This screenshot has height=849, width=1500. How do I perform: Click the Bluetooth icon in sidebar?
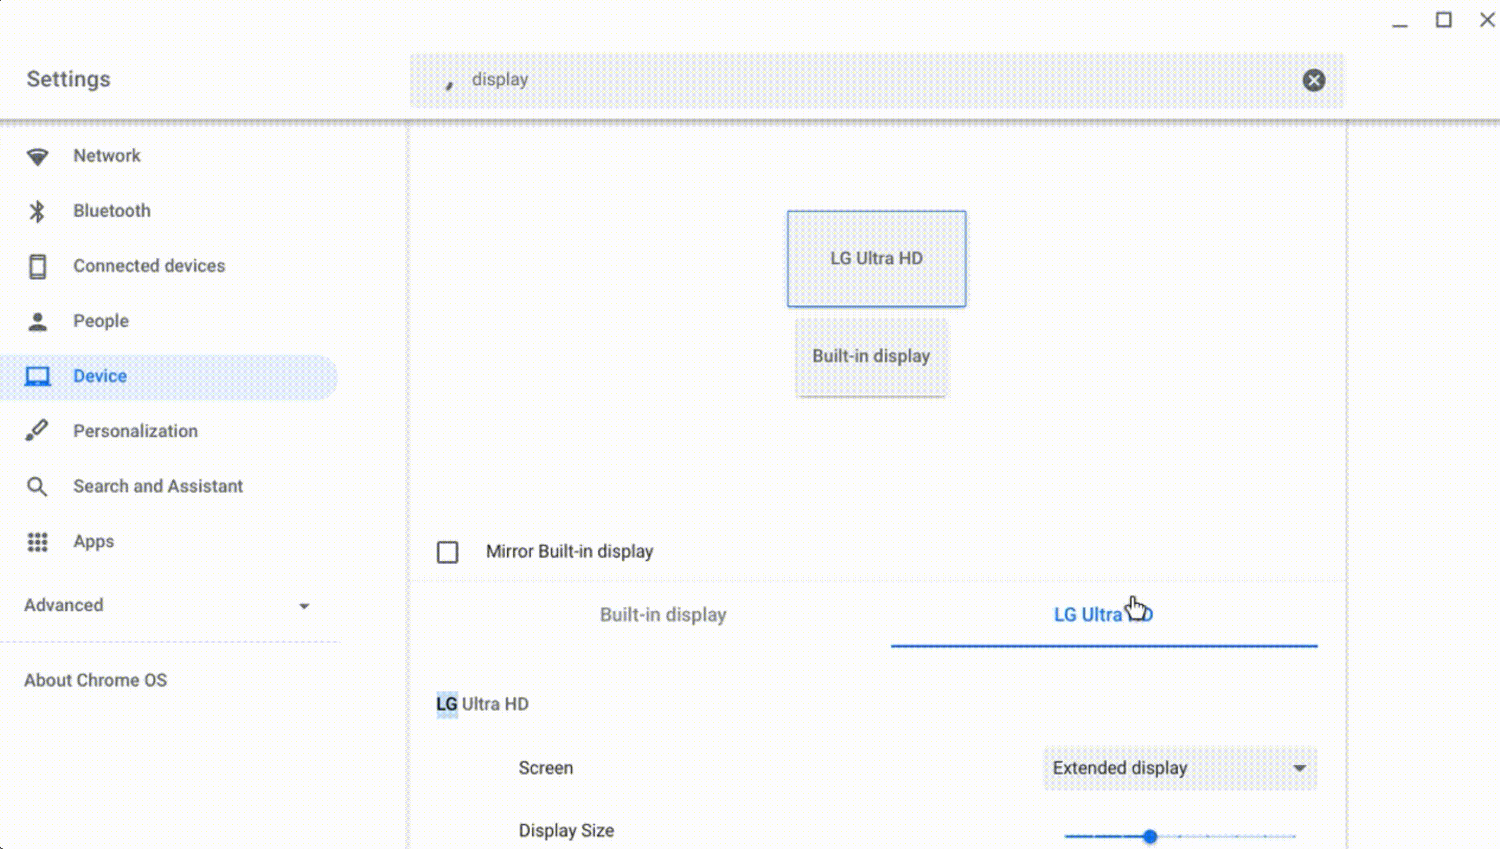37,211
